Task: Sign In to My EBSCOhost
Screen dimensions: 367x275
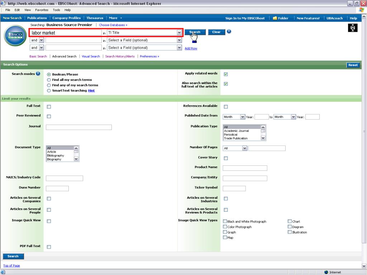Action: click(x=245, y=18)
